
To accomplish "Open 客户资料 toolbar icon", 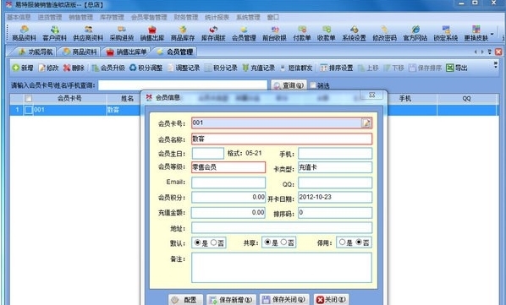I will 54,34.
